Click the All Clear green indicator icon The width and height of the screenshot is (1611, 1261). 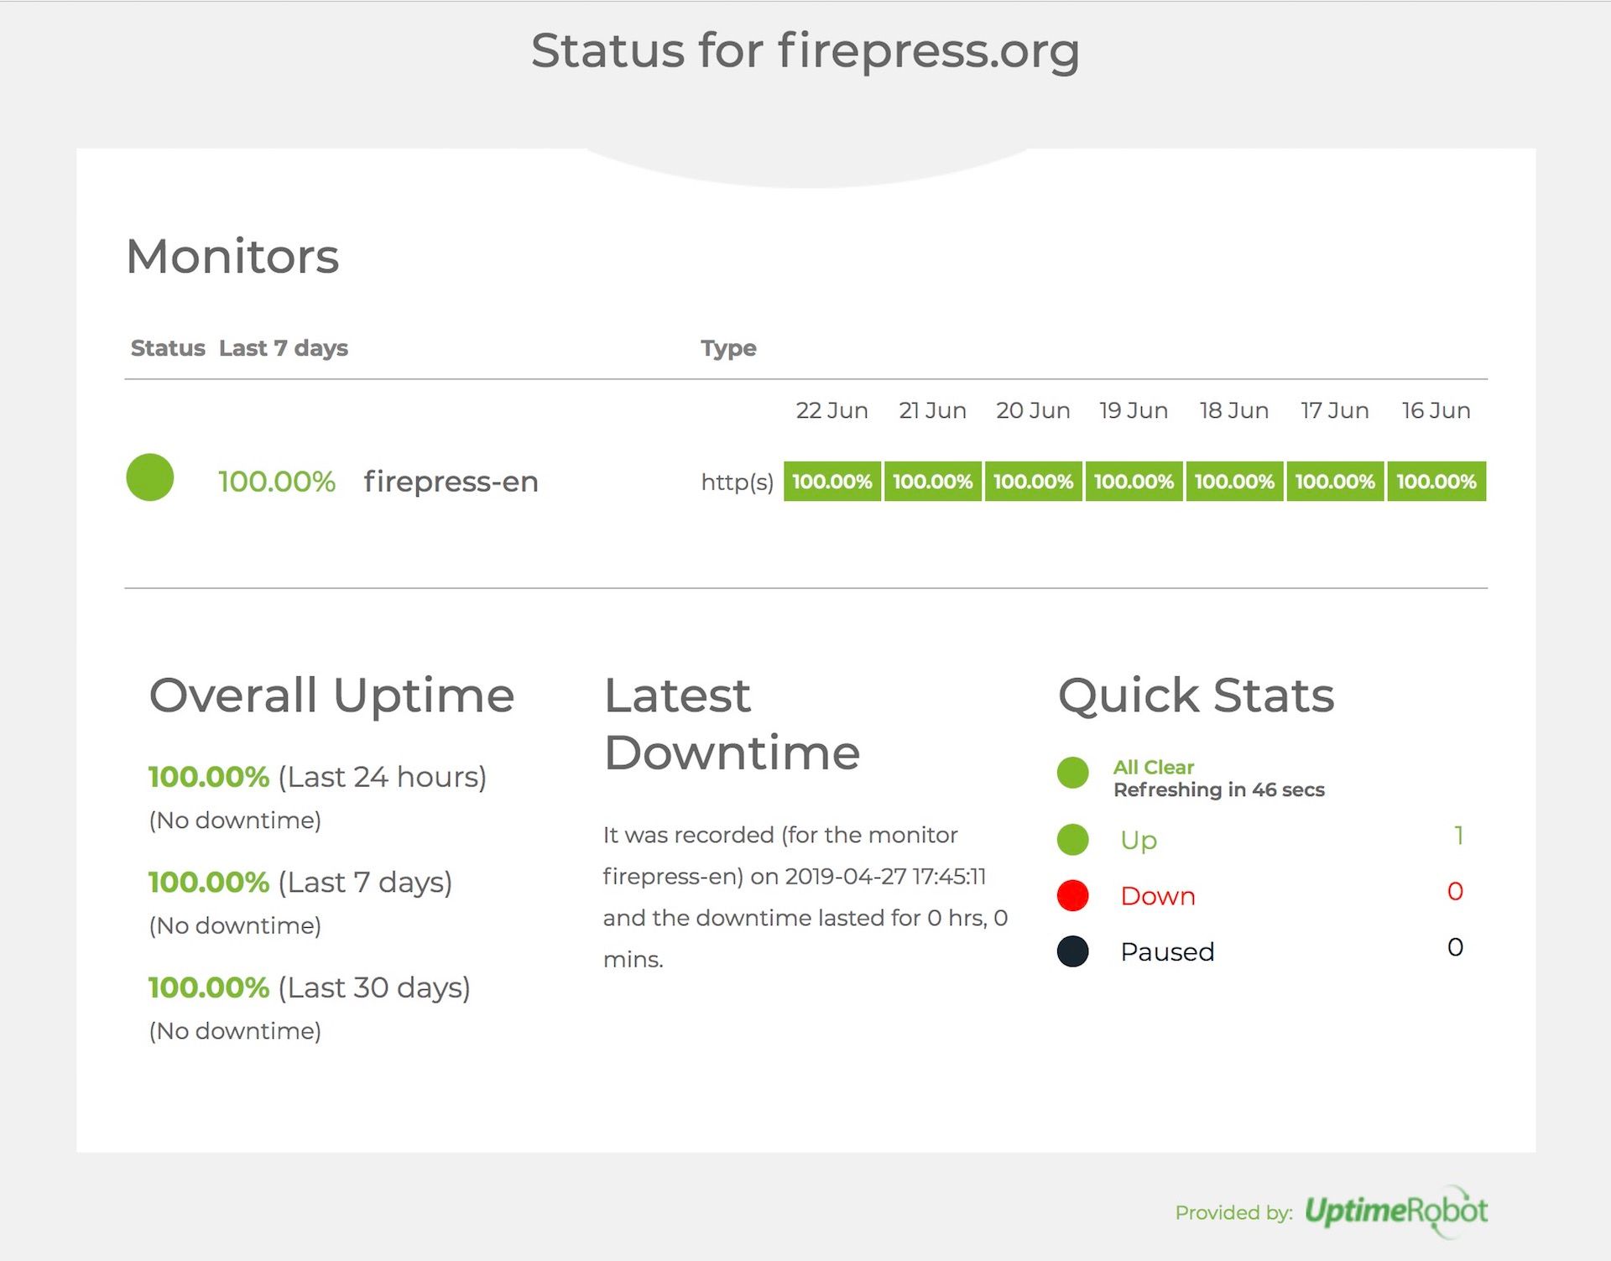pos(1073,773)
